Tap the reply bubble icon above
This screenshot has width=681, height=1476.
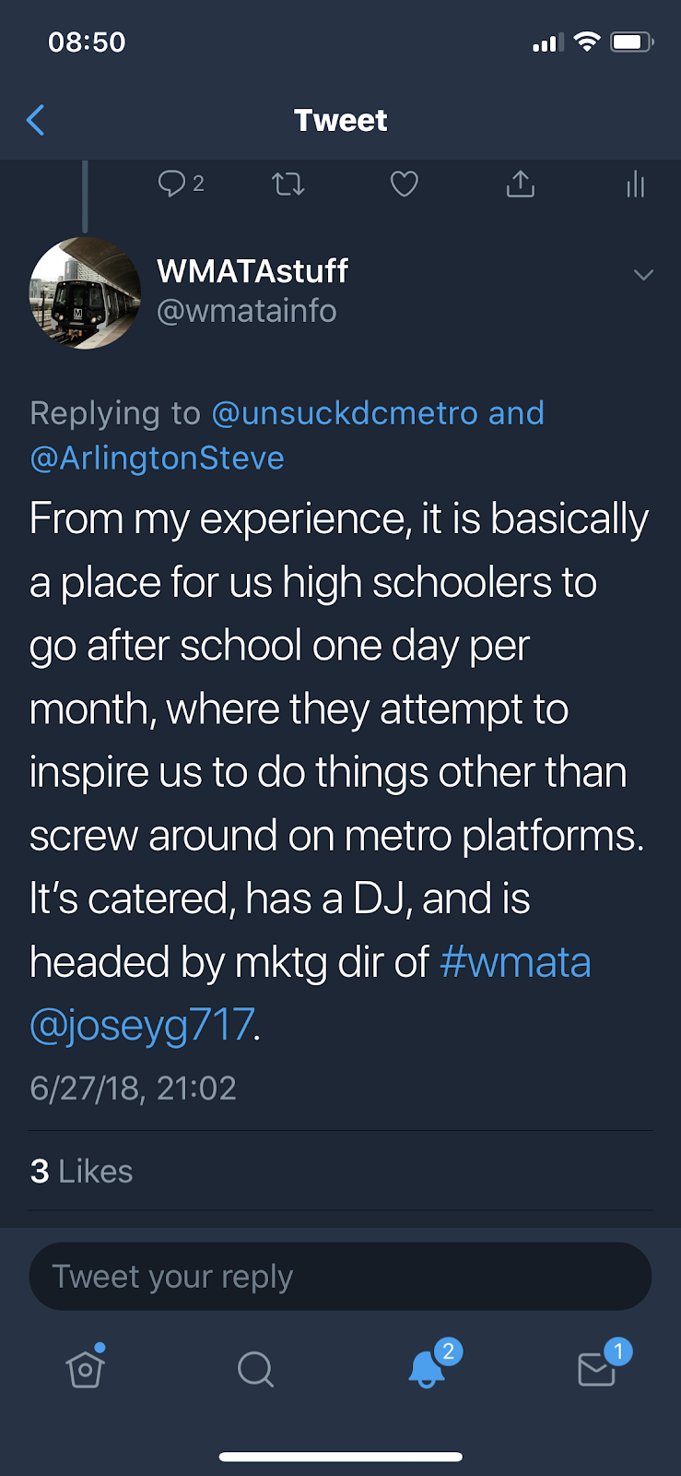point(172,184)
